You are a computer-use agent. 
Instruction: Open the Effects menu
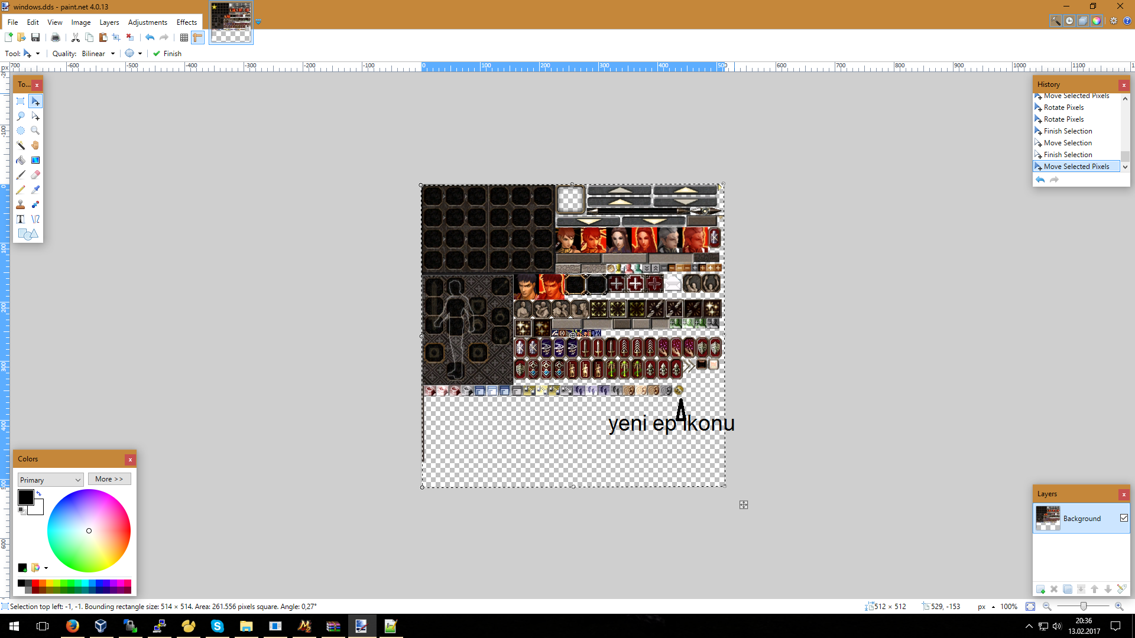187,22
